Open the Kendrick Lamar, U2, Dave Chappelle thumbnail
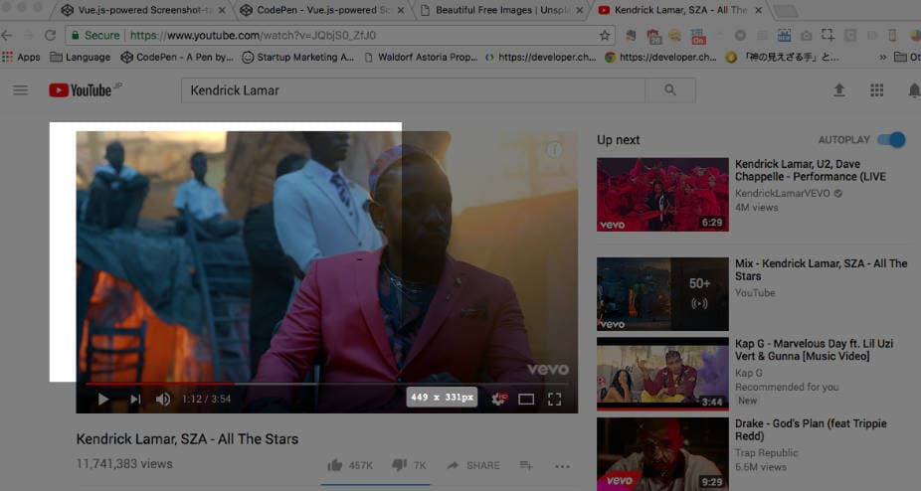 tap(662, 195)
